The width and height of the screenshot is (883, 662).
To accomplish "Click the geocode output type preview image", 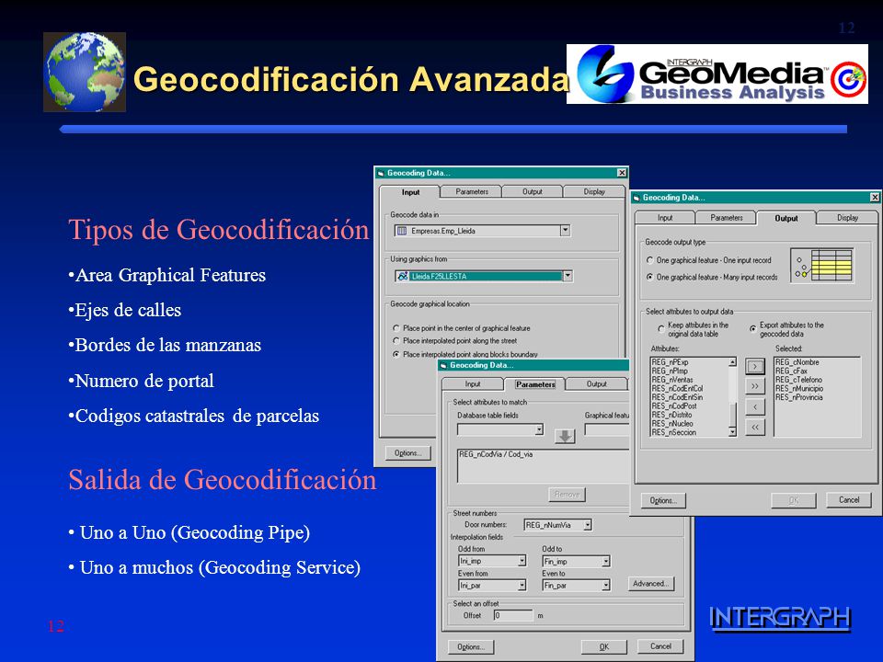I will [x=822, y=265].
